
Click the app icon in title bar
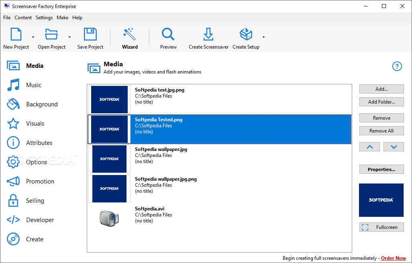pos(6,6)
